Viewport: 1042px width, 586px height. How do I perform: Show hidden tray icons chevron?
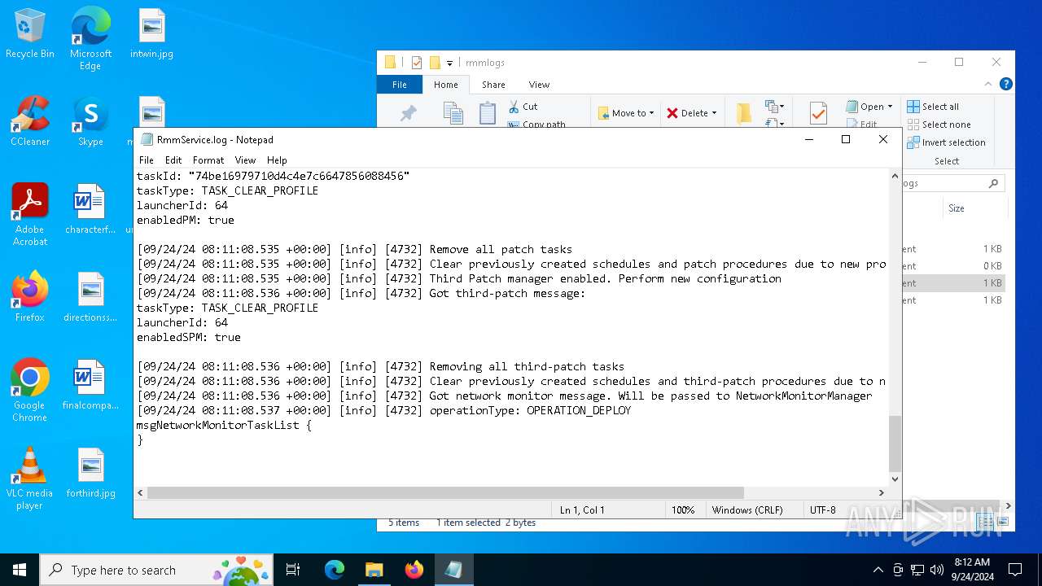(x=878, y=570)
